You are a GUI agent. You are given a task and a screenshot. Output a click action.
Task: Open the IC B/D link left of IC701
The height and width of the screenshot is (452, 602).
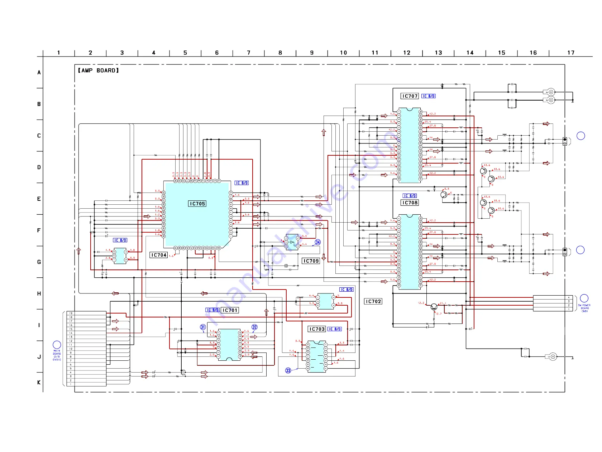click(x=212, y=310)
